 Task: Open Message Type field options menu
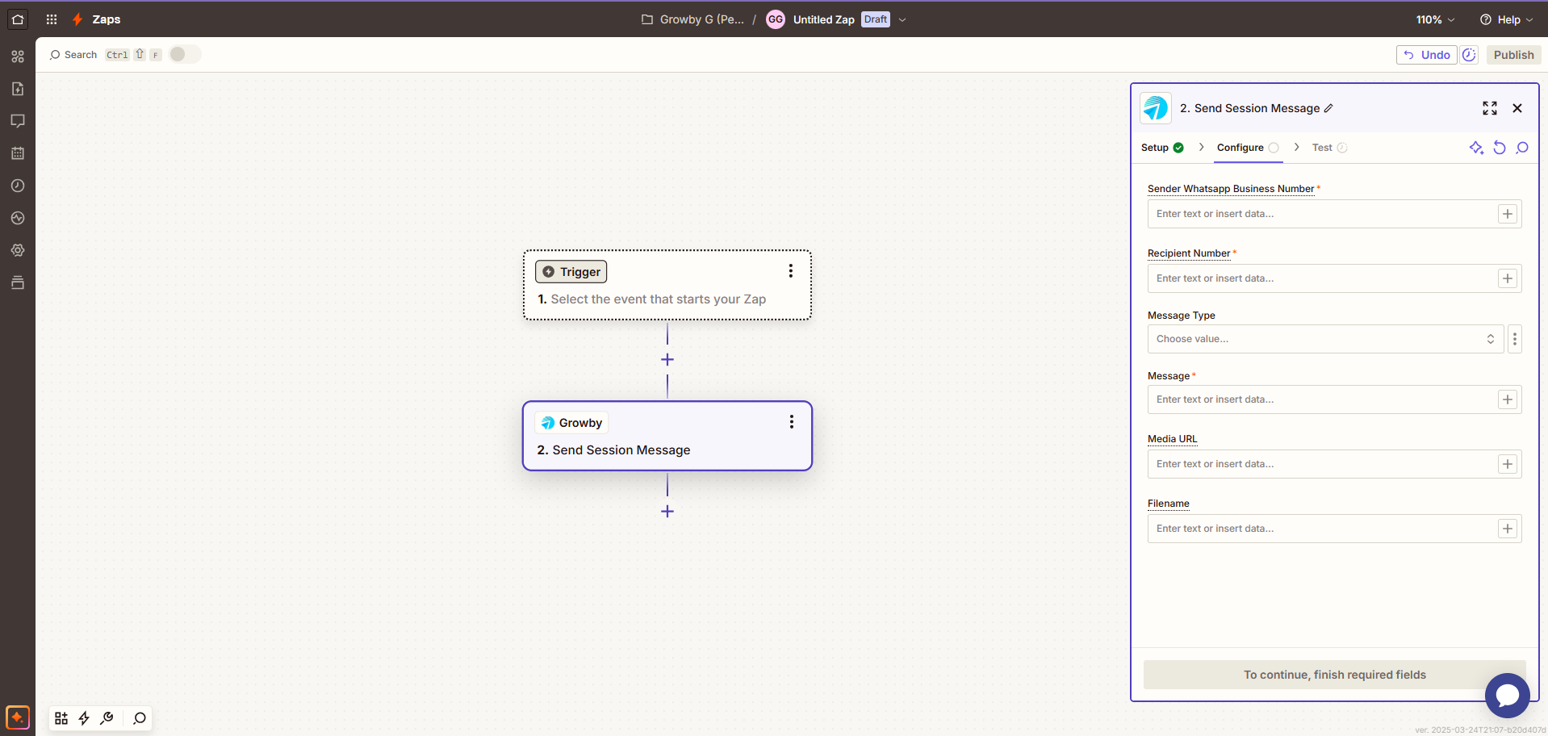pyautogui.click(x=1515, y=339)
